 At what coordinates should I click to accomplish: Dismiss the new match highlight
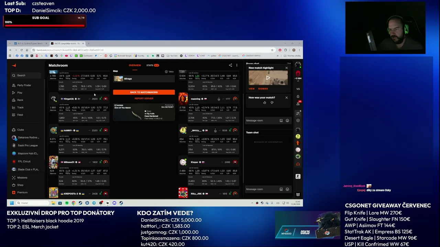263,89
